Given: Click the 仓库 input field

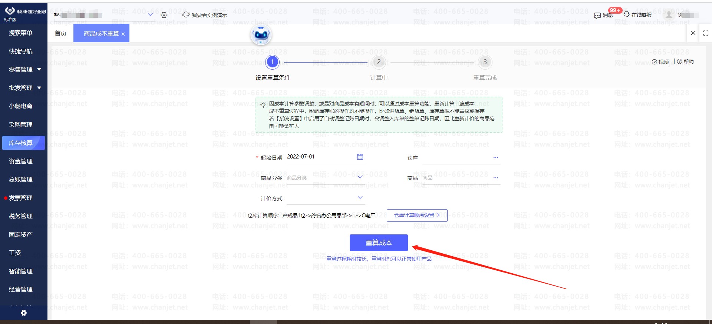Looking at the screenshot, I should point(461,158).
